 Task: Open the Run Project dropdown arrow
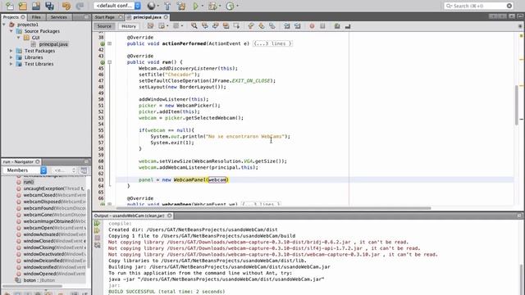tap(203, 6)
